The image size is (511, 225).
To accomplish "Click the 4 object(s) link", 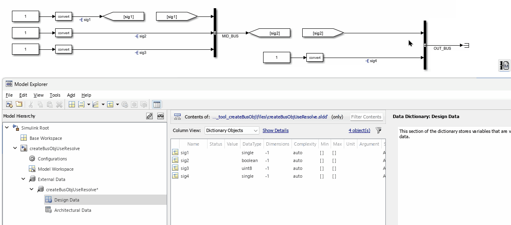I will [359, 130].
